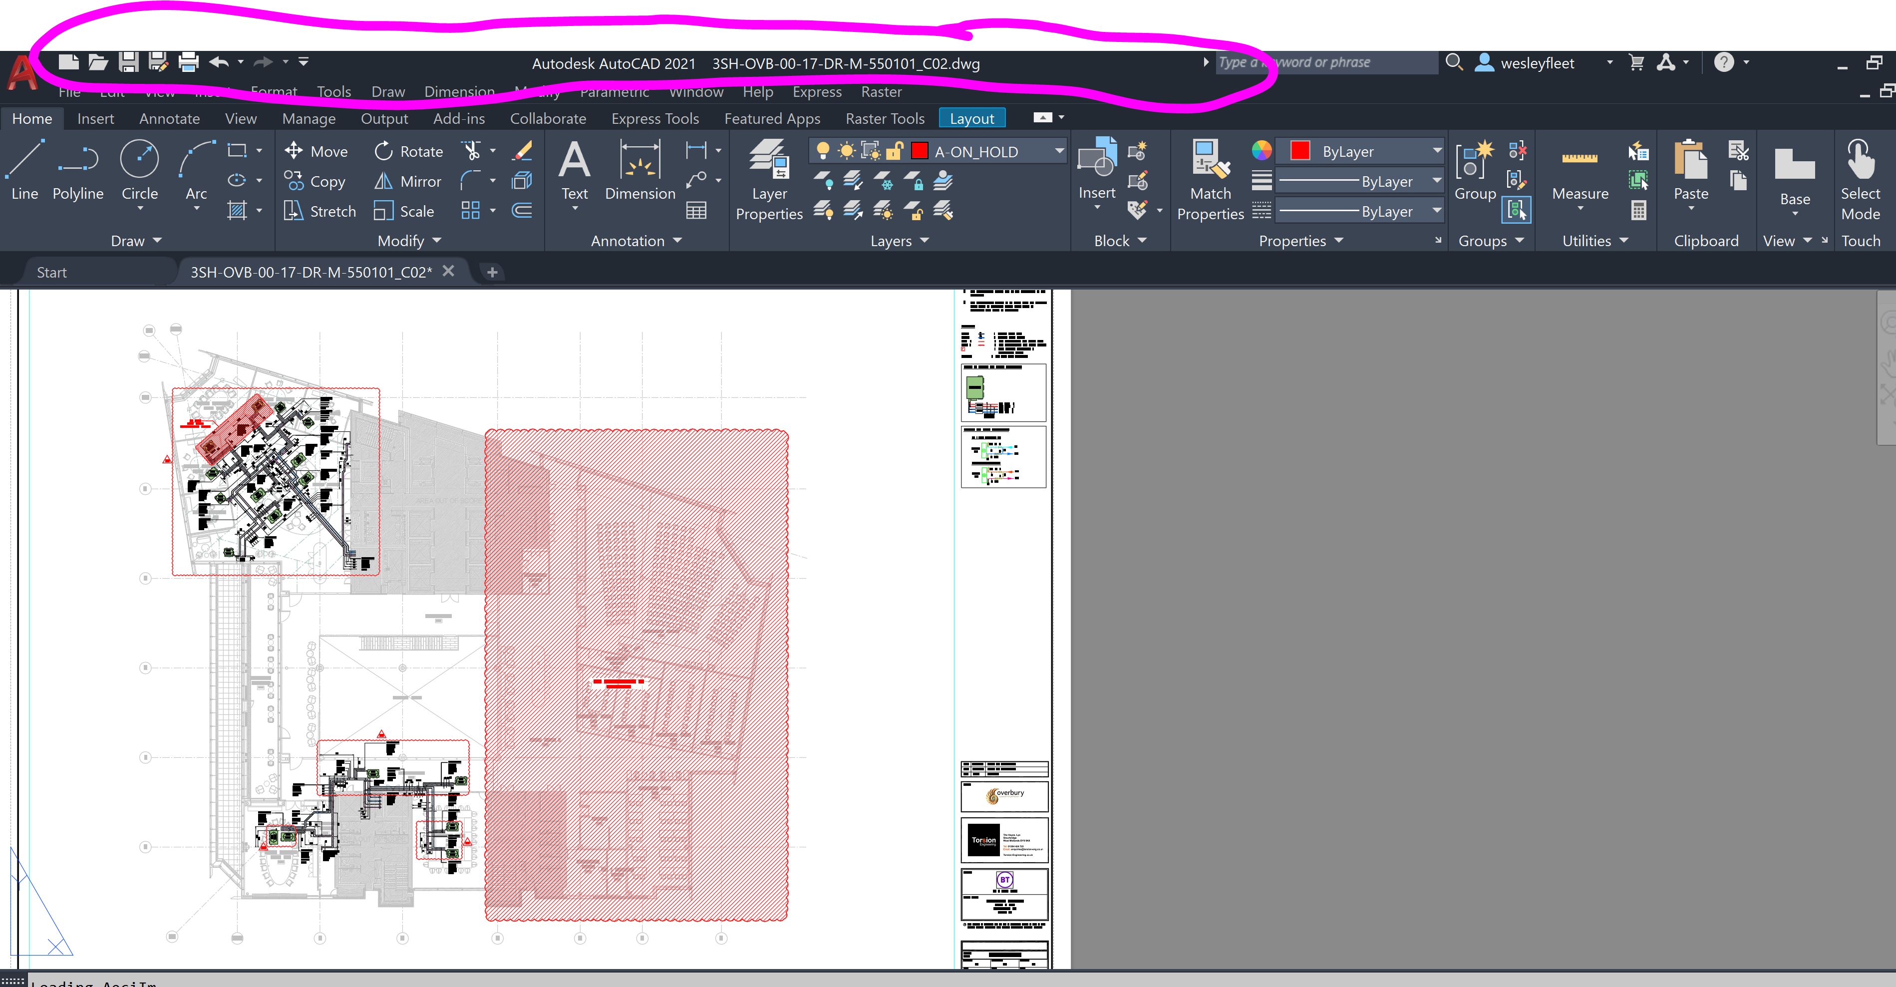
Task: Freeze the current layer
Action: [883, 180]
